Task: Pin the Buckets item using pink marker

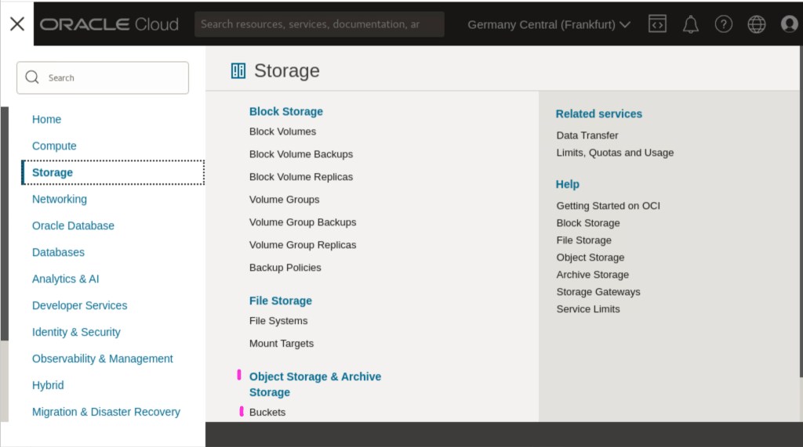Action: (x=242, y=411)
